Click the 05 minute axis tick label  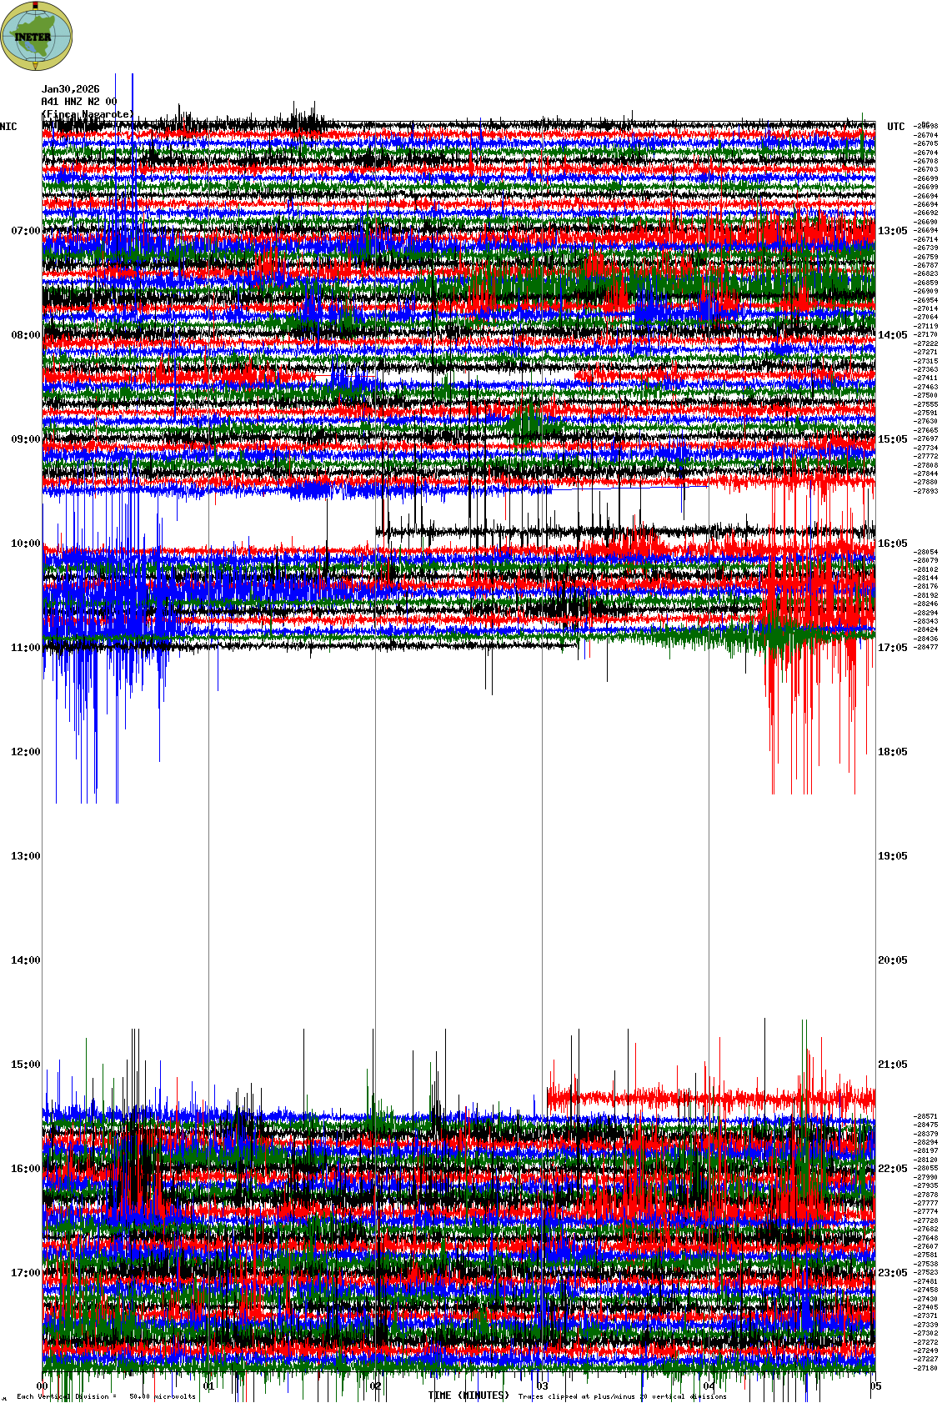tap(875, 1386)
